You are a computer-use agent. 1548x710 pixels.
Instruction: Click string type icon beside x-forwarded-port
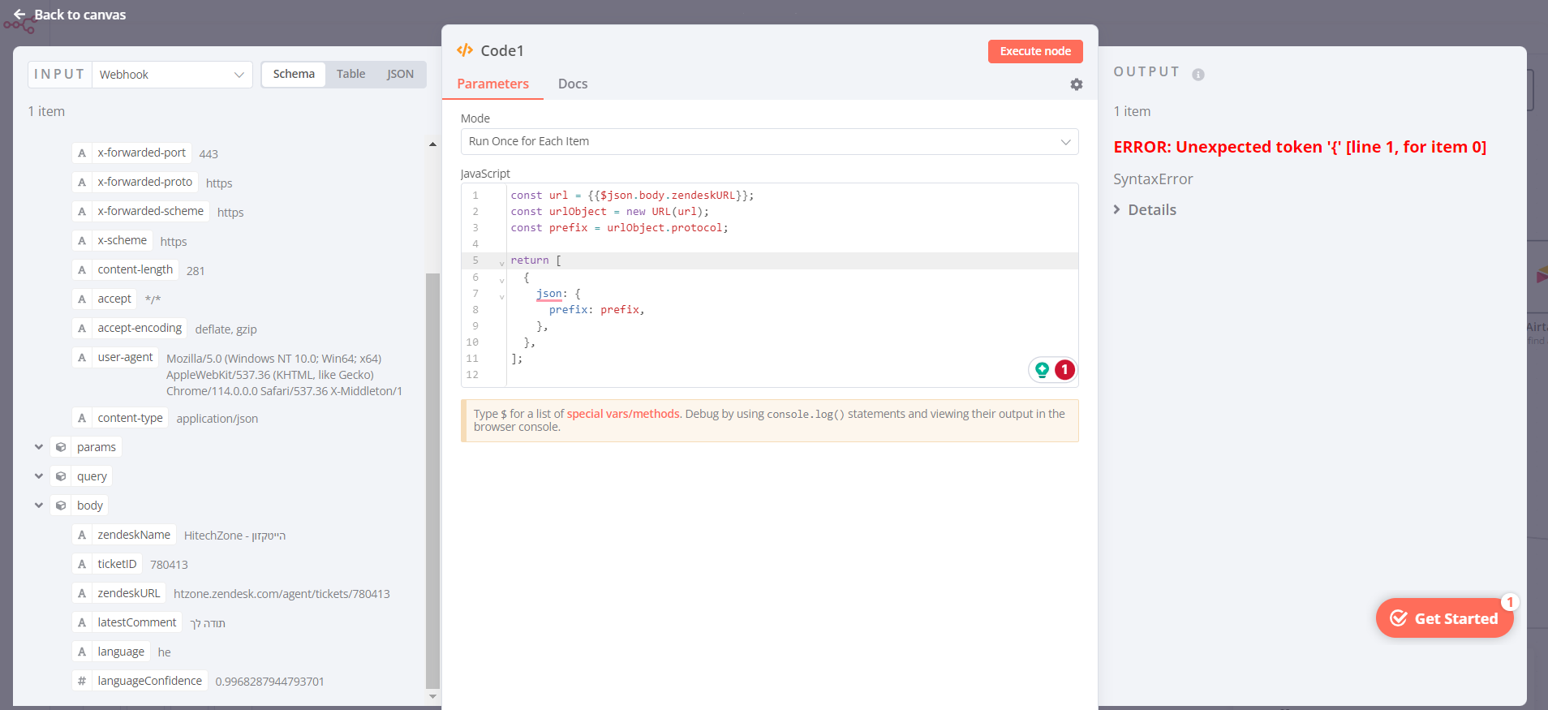coord(82,153)
